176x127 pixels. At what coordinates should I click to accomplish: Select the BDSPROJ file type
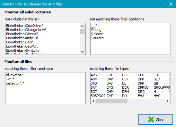click(x=98, y=96)
